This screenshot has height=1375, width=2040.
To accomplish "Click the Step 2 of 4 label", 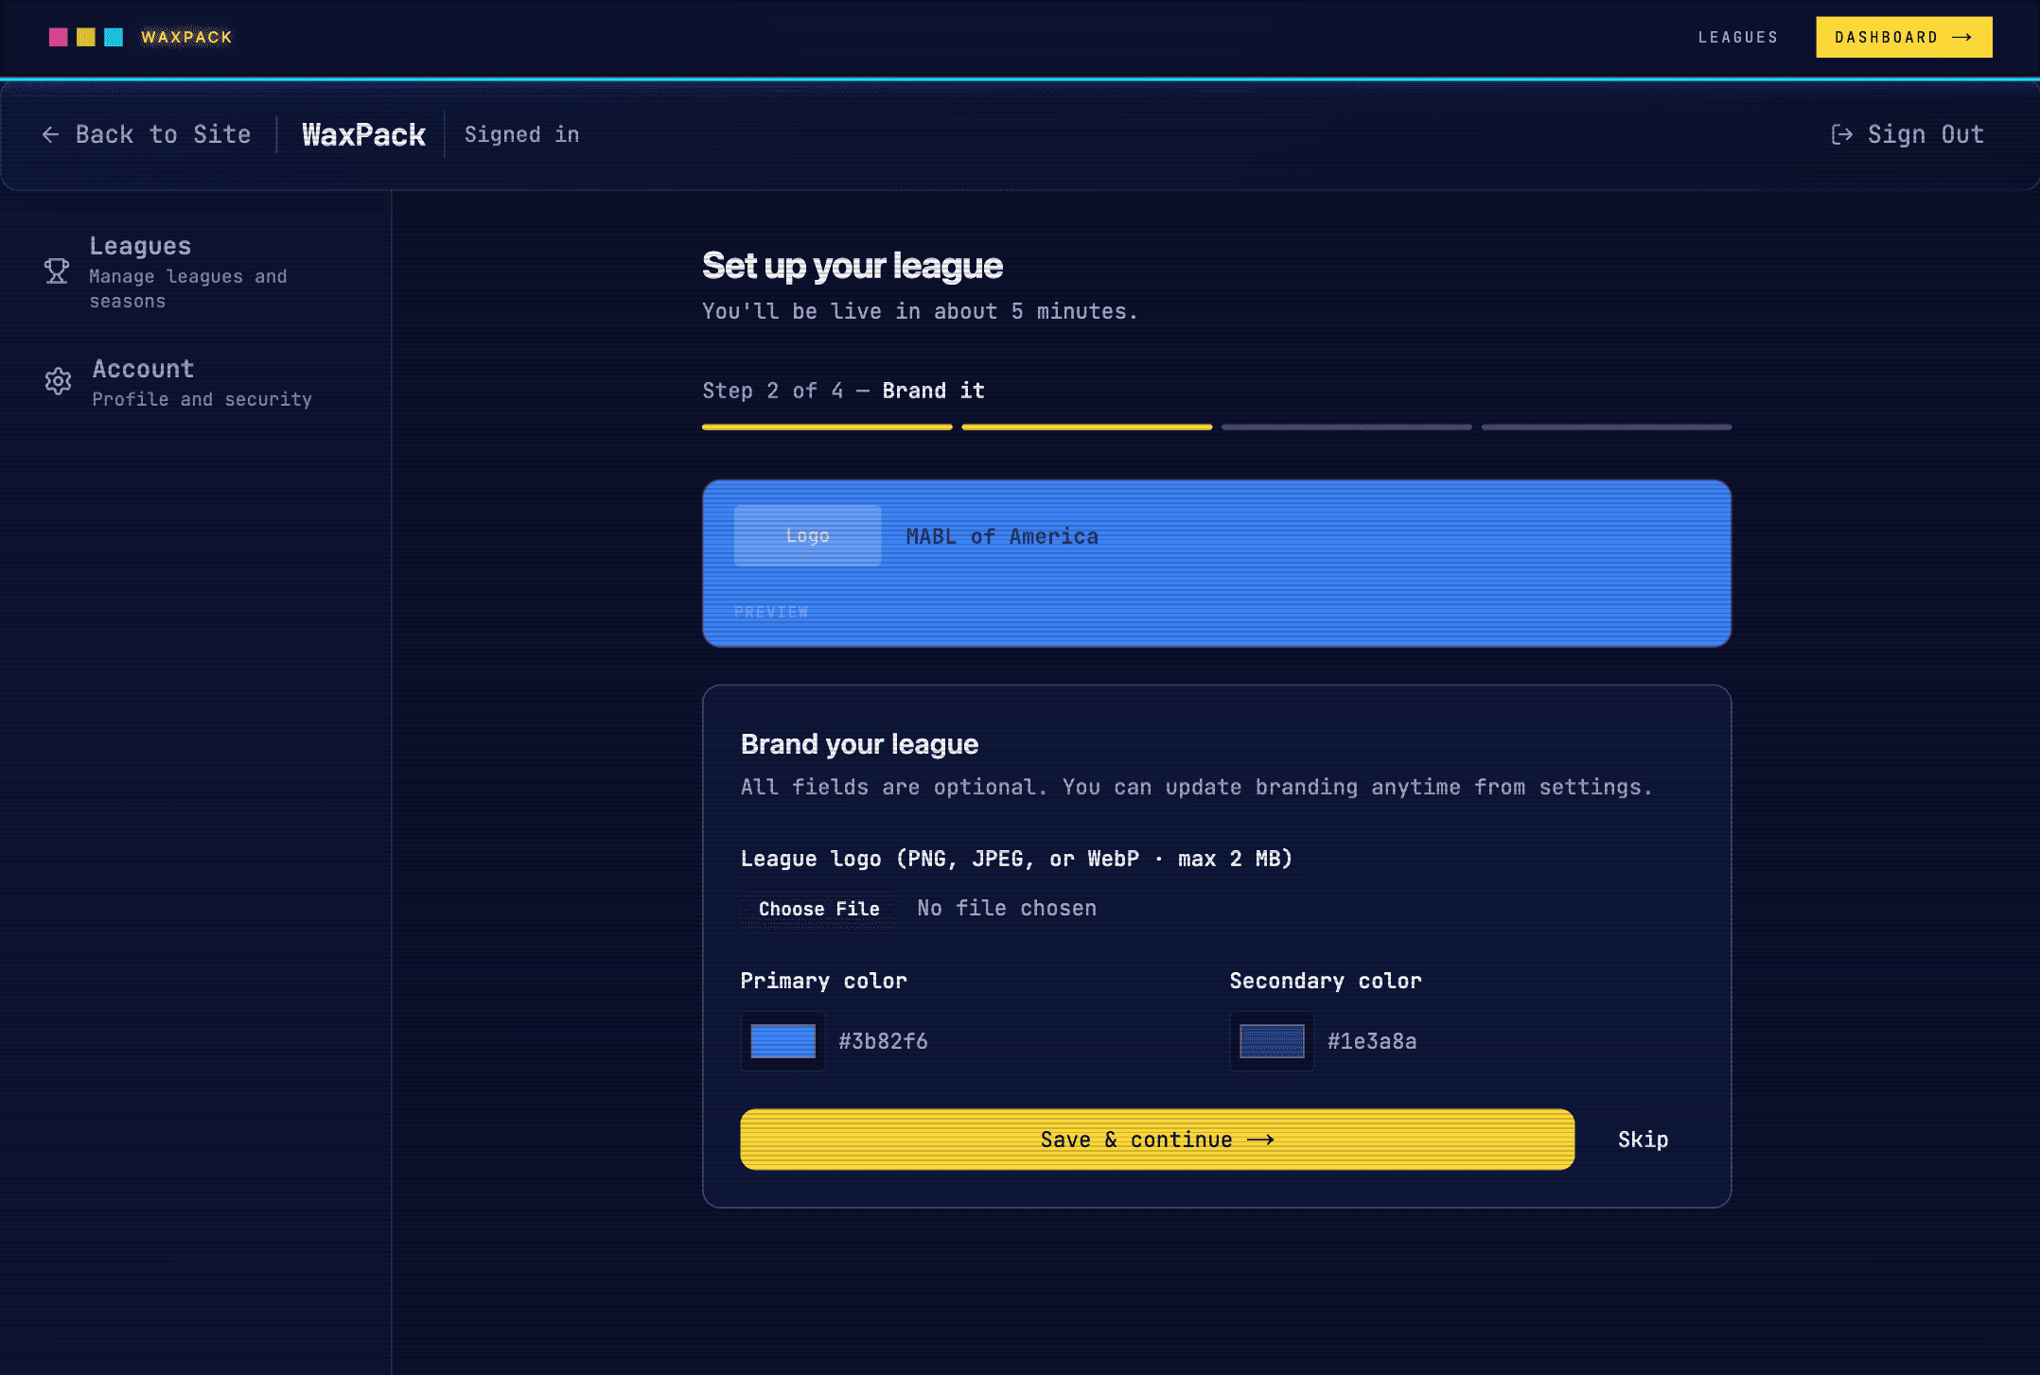I will tap(772, 391).
